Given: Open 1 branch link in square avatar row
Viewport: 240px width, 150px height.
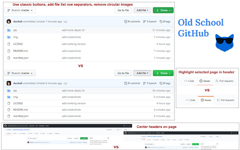Looking at the screenshot, I should [150, 83].
